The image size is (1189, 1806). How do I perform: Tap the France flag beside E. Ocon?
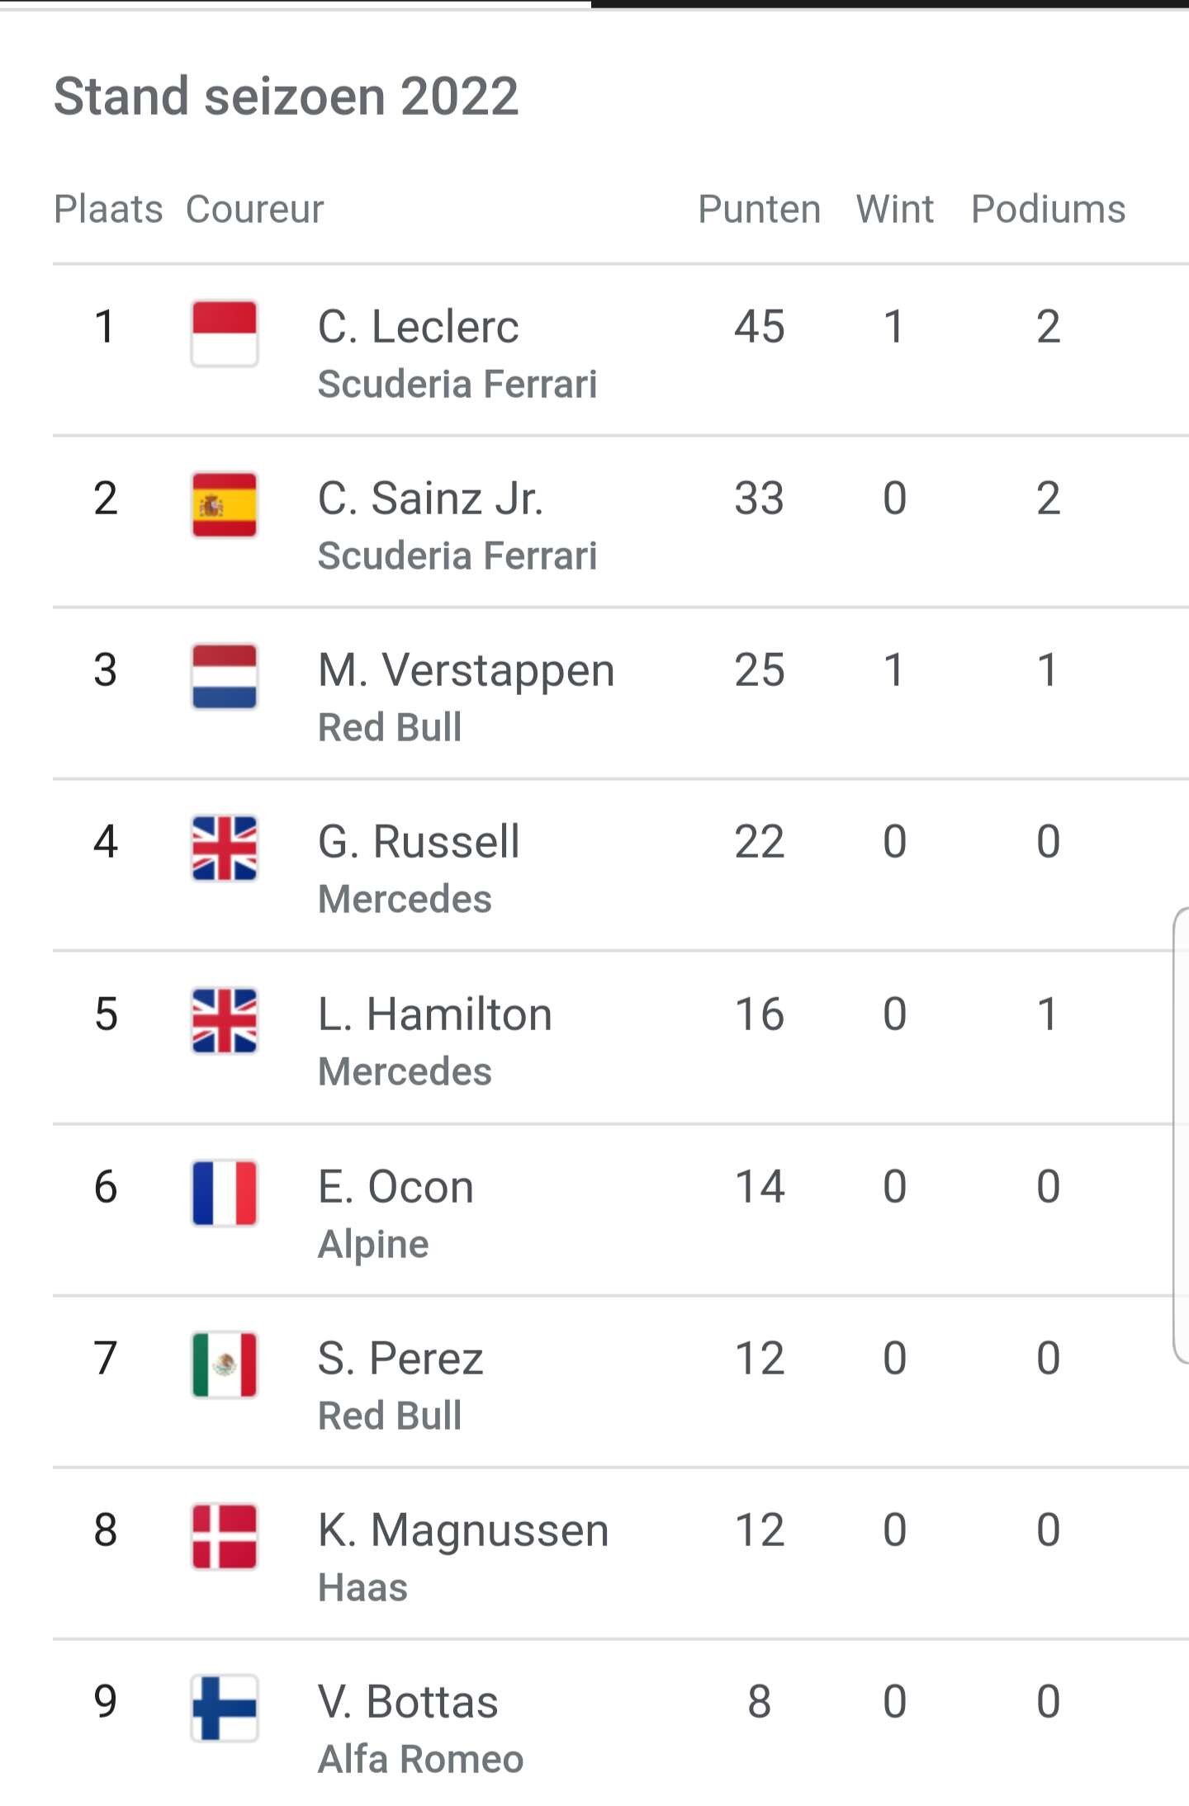225,1194
